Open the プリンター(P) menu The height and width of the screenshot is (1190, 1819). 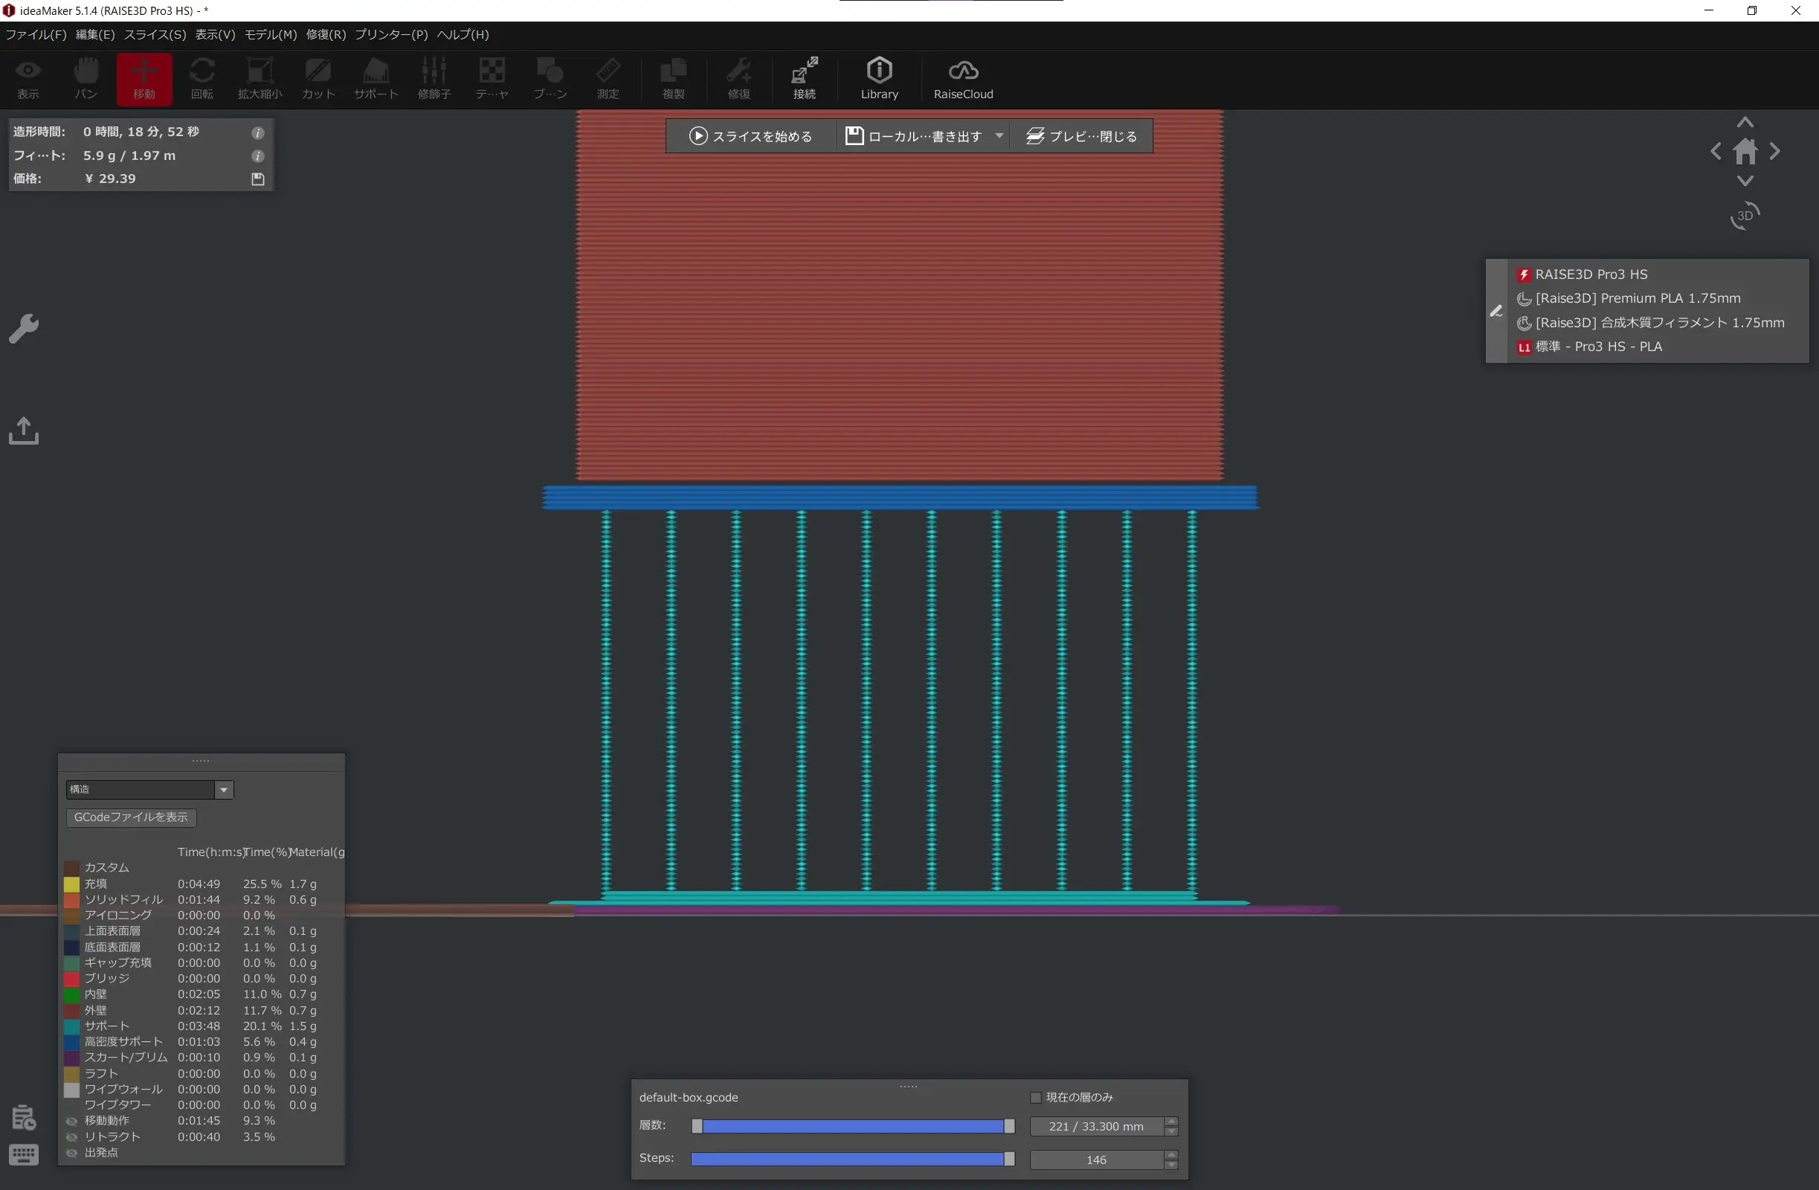390,34
